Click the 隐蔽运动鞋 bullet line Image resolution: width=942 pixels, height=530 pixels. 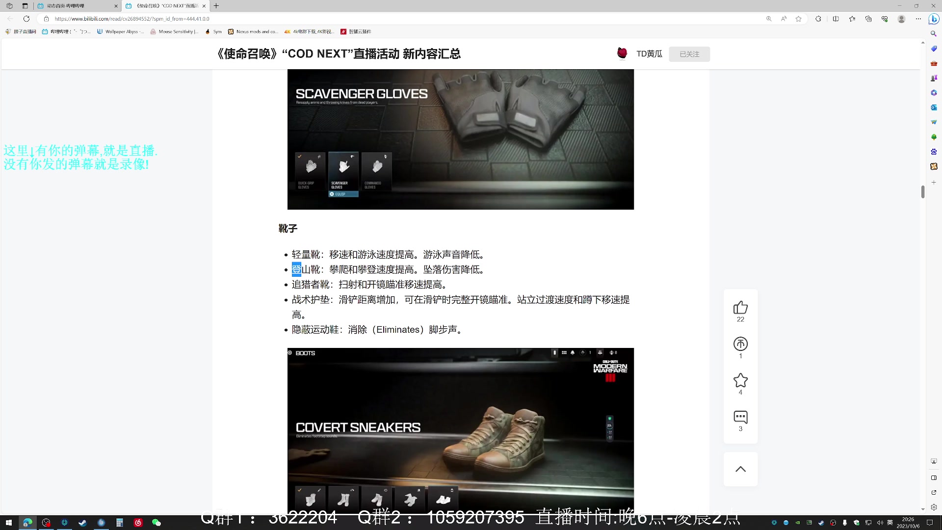pyautogui.click(x=378, y=330)
